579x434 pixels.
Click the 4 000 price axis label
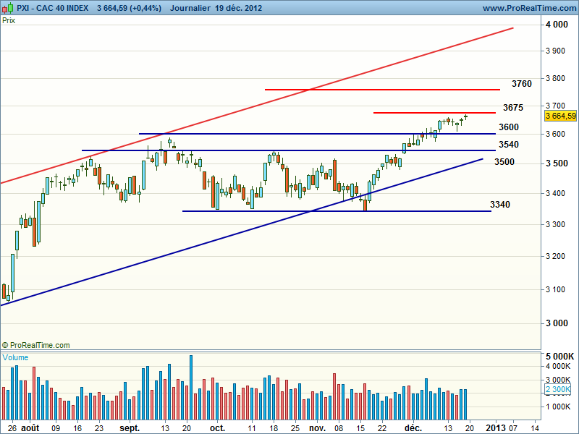coord(557,25)
